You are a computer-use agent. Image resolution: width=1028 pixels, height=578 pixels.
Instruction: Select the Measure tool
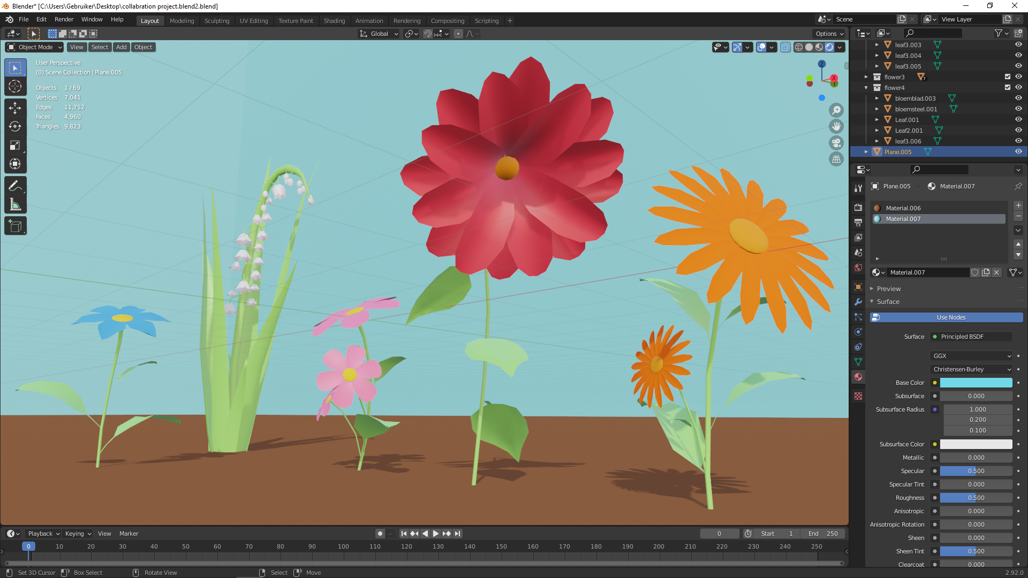[15, 204]
